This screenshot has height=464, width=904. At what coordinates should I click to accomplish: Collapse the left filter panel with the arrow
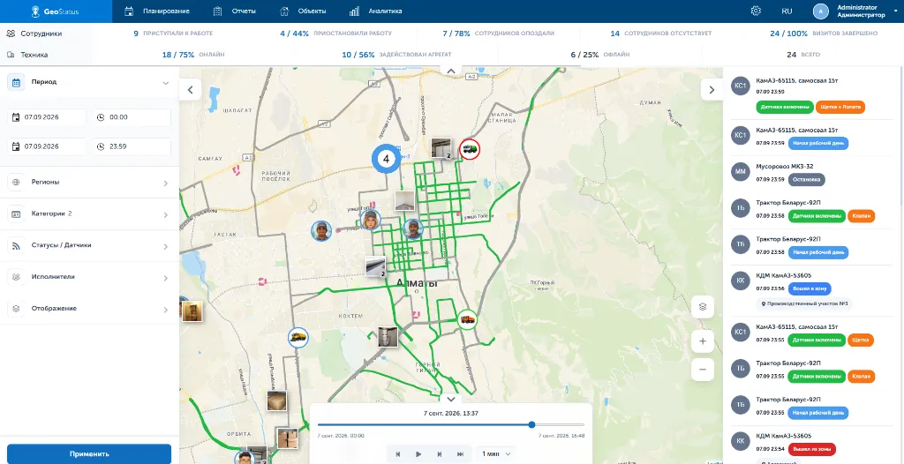(x=191, y=89)
